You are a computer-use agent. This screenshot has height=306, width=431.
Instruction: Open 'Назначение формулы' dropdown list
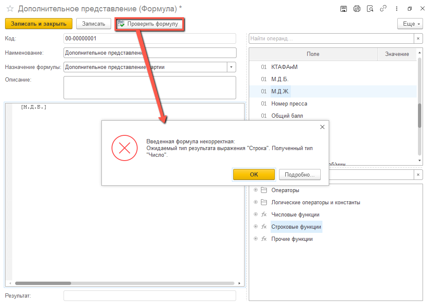(231, 67)
